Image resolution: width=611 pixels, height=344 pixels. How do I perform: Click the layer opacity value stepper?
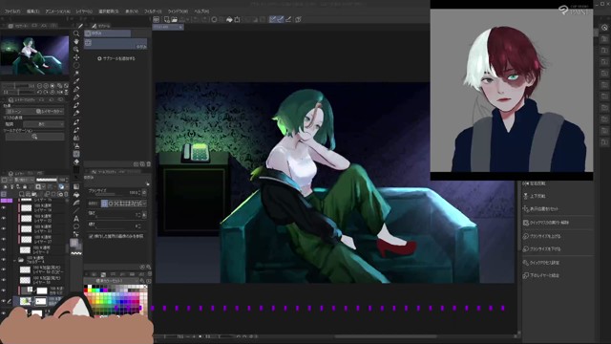66,180
